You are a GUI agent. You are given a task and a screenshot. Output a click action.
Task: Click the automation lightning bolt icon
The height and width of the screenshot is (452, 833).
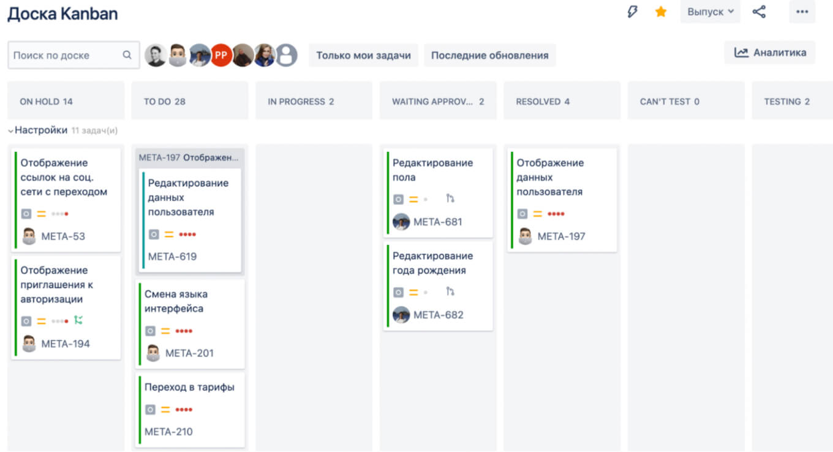[x=633, y=12]
